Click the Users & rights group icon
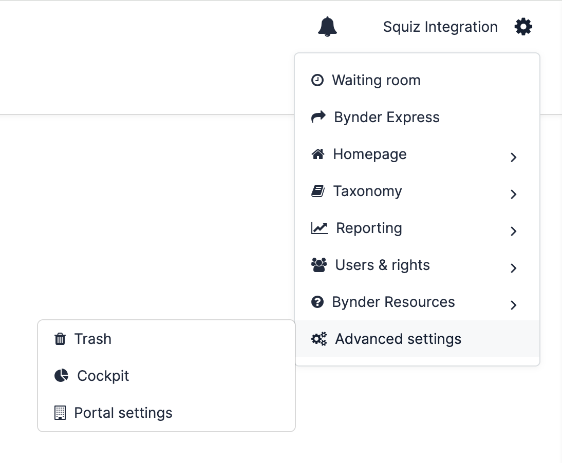Viewport: 562px width, 463px height. point(319,265)
